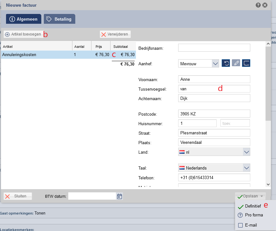Expand the Taal language dropdown
The width and height of the screenshot is (276, 231).
point(214,168)
